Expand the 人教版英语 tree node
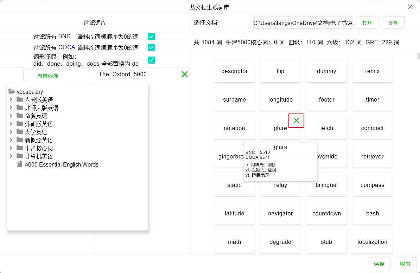420x273 pixels. pos(11,99)
